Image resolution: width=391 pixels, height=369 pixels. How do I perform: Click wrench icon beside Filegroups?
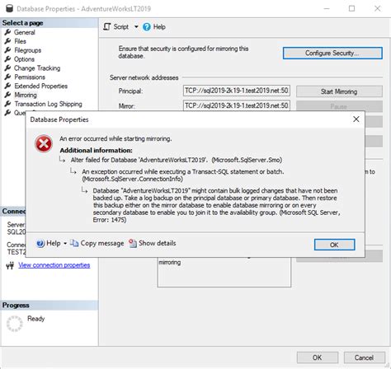(x=8, y=50)
